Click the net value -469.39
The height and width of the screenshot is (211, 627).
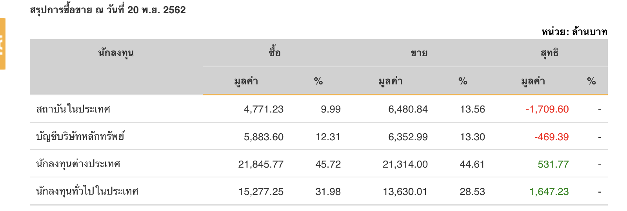(551, 137)
